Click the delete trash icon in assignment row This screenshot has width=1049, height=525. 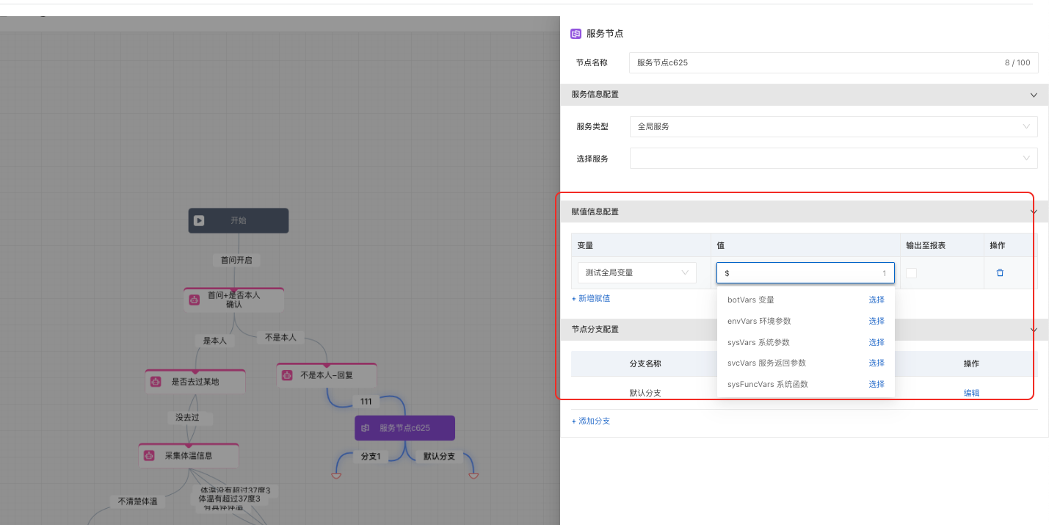tap(1000, 272)
